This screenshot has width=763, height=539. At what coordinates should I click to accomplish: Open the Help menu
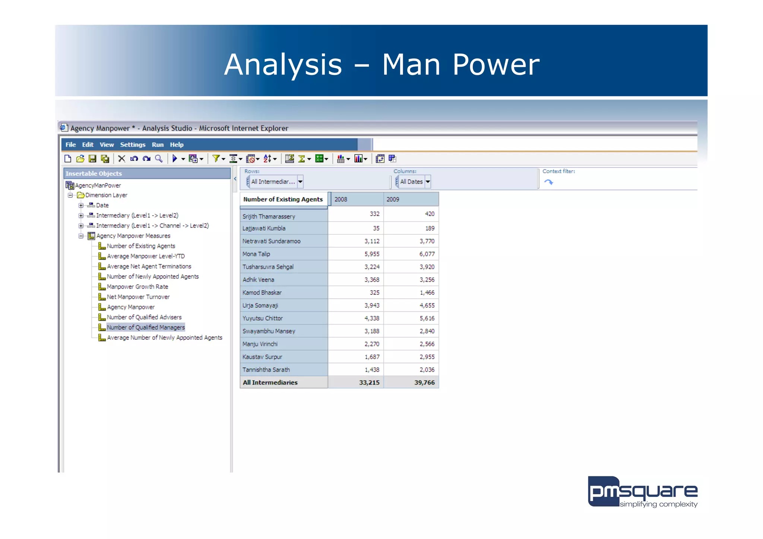pos(177,145)
